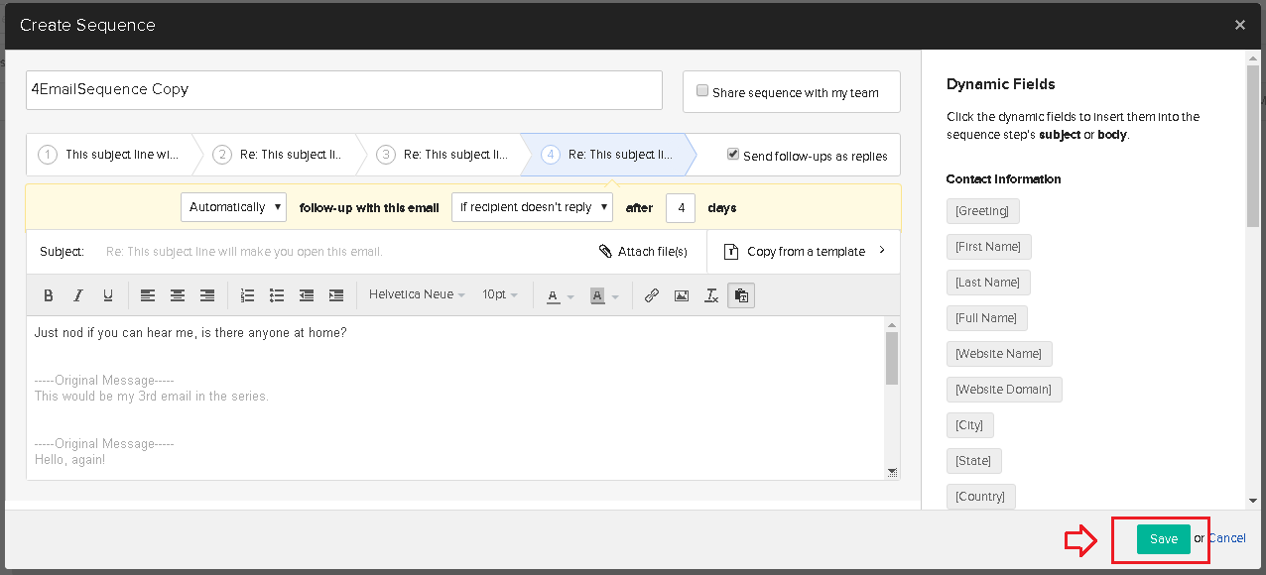
Task: Open the if recipient doesn't reply dropdown
Action: click(x=532, y=207)
